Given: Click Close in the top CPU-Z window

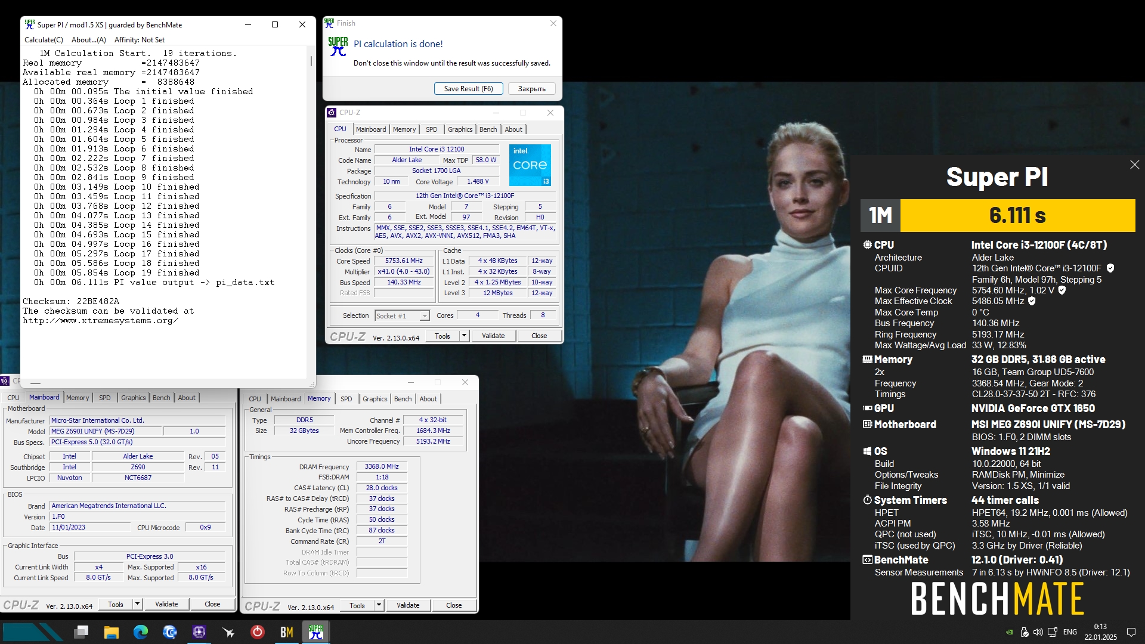Looking at the screenshot, I should (539, 336).
